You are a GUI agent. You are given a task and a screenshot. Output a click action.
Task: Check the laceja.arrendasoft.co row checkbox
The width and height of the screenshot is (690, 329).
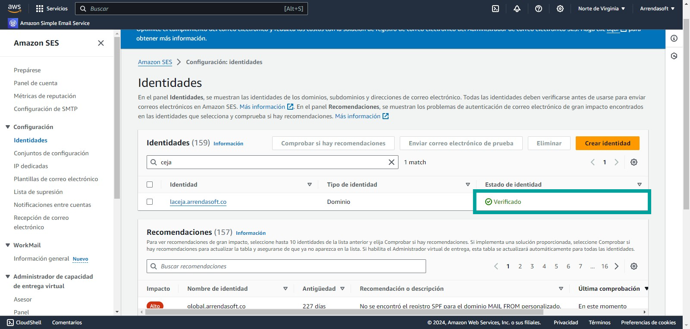pyautogui.click(x=150, y=202)
